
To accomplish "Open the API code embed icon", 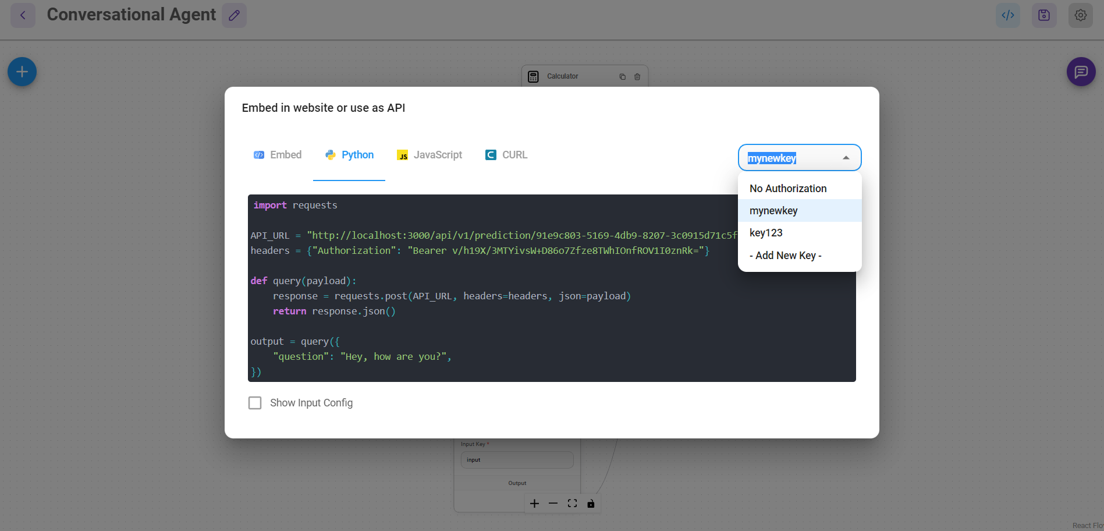I will (x=1007, y=15).
